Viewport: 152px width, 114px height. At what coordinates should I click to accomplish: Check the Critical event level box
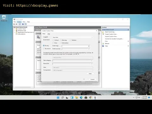pos(53,40)
